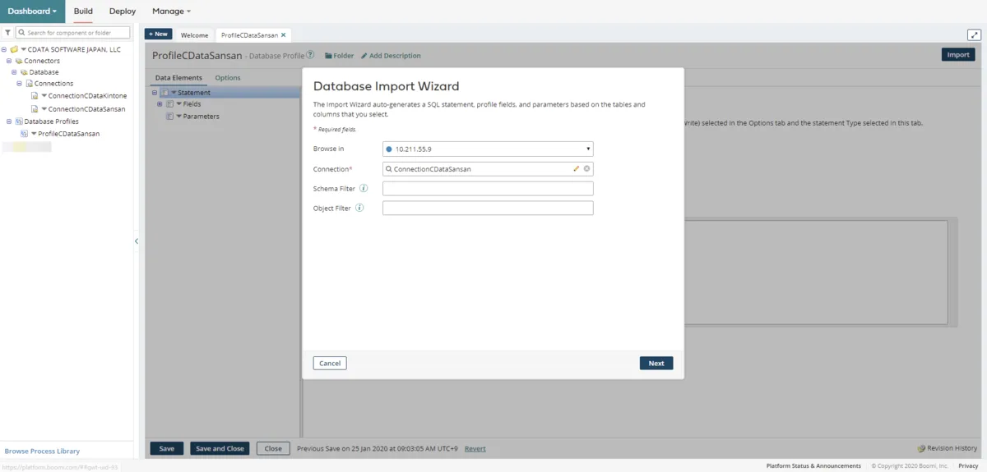Click the pencil edit icon in Connection field
Image resolution: width=987 pixels, height=472 pixels.
(577, 169)
